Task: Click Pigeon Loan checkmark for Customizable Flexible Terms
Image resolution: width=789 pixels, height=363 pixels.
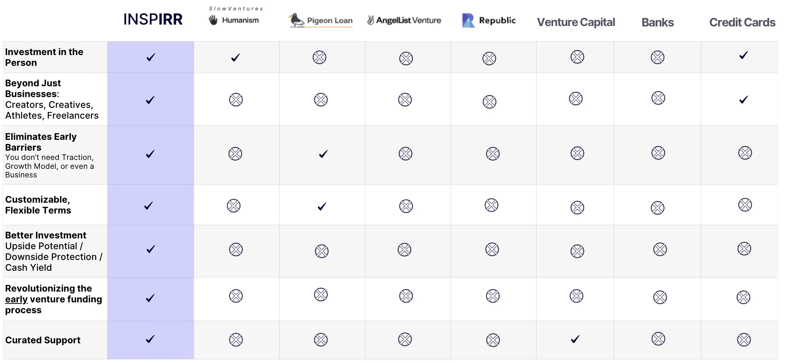Action: pyautogui.click(x=322, y=206)
